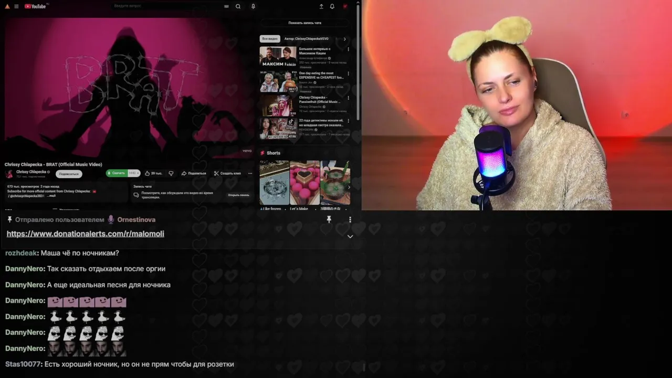Like the video with 39 тыс. thumbs-up
Image resolution: width=672 pixels, height=378 pixels.
pos(154,173)
